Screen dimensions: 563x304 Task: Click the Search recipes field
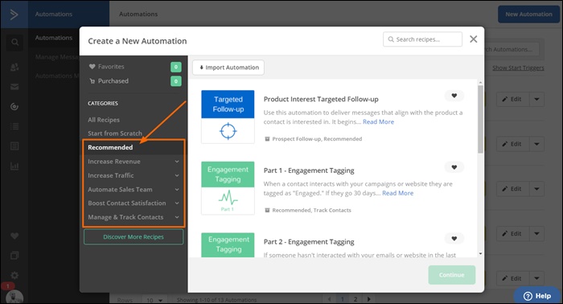click(x=422, y=39)
